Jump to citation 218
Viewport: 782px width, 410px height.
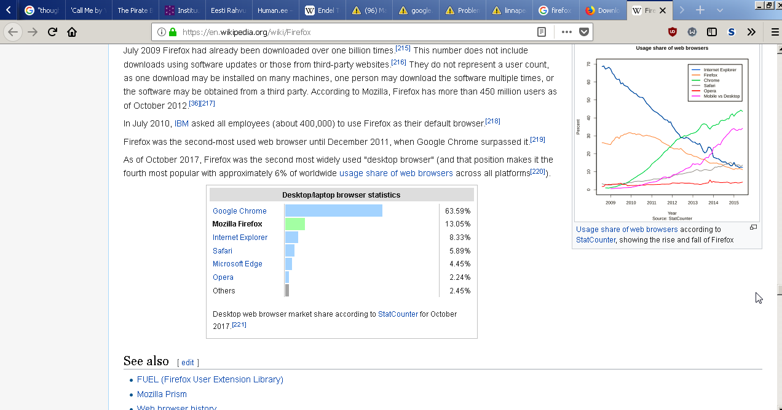[x=492, y=121]
